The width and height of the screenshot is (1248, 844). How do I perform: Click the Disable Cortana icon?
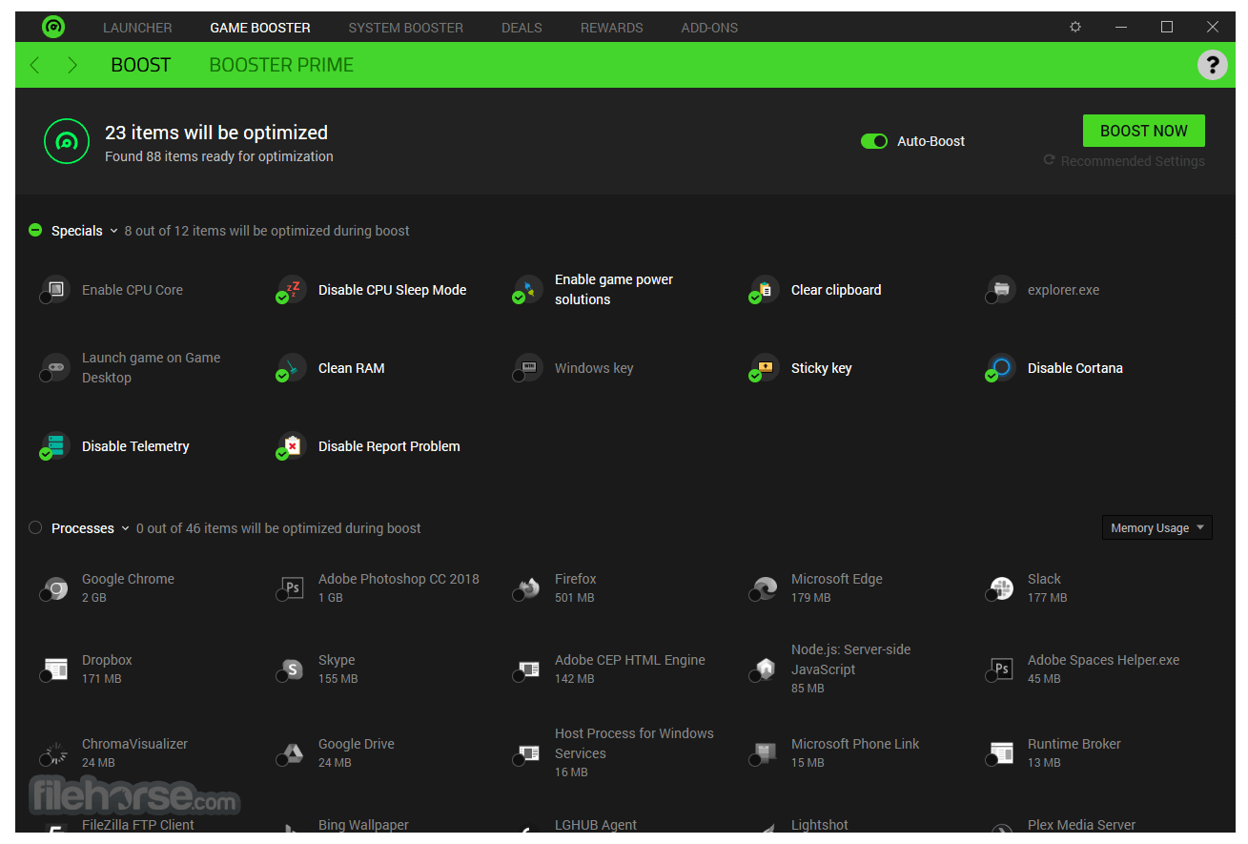(1001, 366)
